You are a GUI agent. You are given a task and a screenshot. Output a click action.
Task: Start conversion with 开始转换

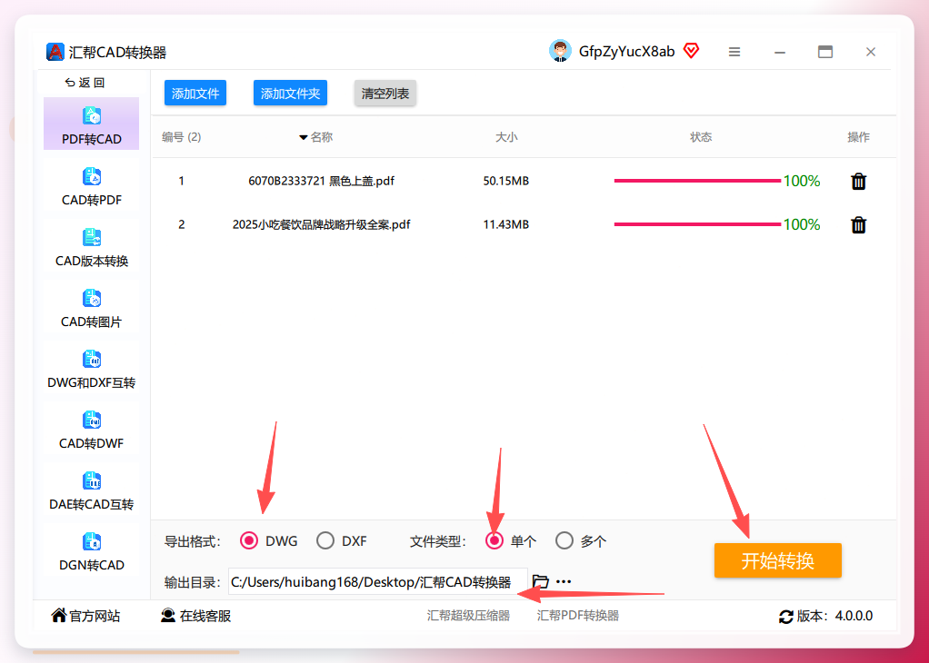[777, 560]
